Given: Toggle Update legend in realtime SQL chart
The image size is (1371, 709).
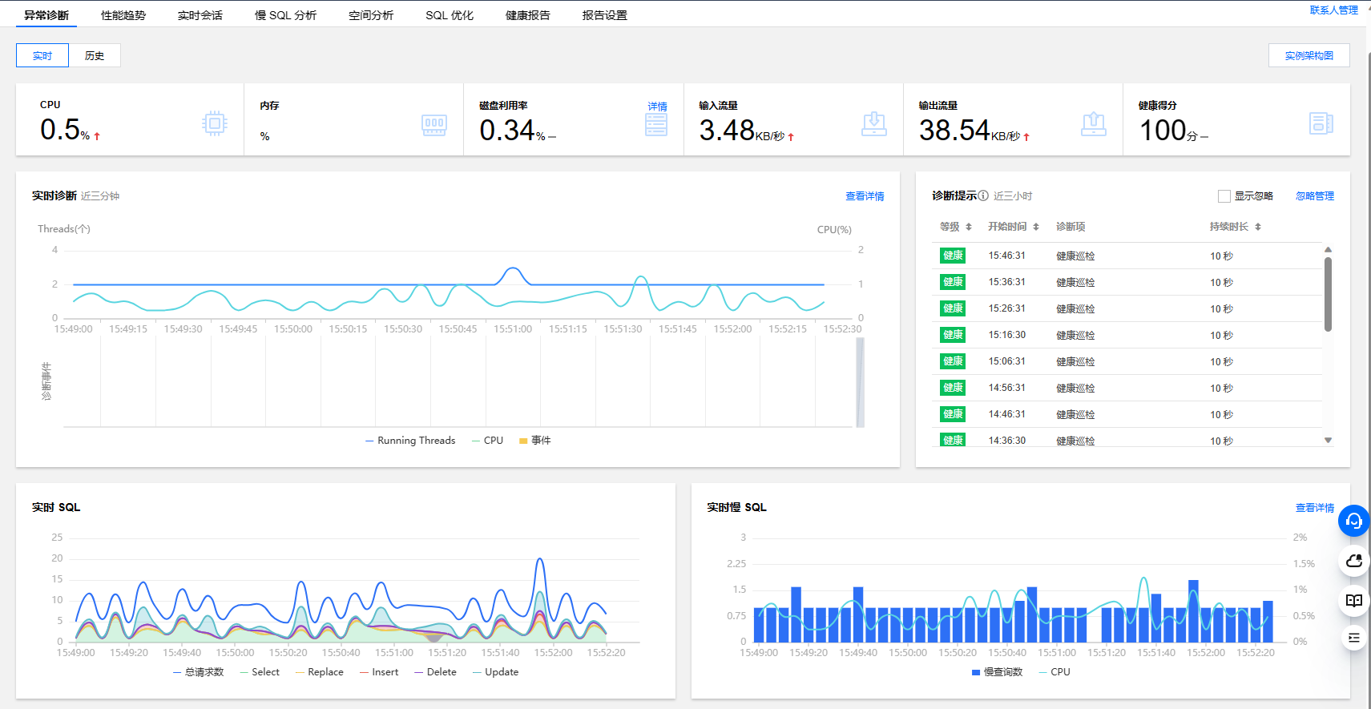Looking at the screenshot, I should pos(496,672).
